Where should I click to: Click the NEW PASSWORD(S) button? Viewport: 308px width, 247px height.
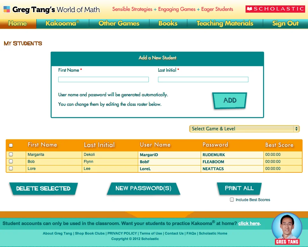pyautogui.click(x=143, y=188)
